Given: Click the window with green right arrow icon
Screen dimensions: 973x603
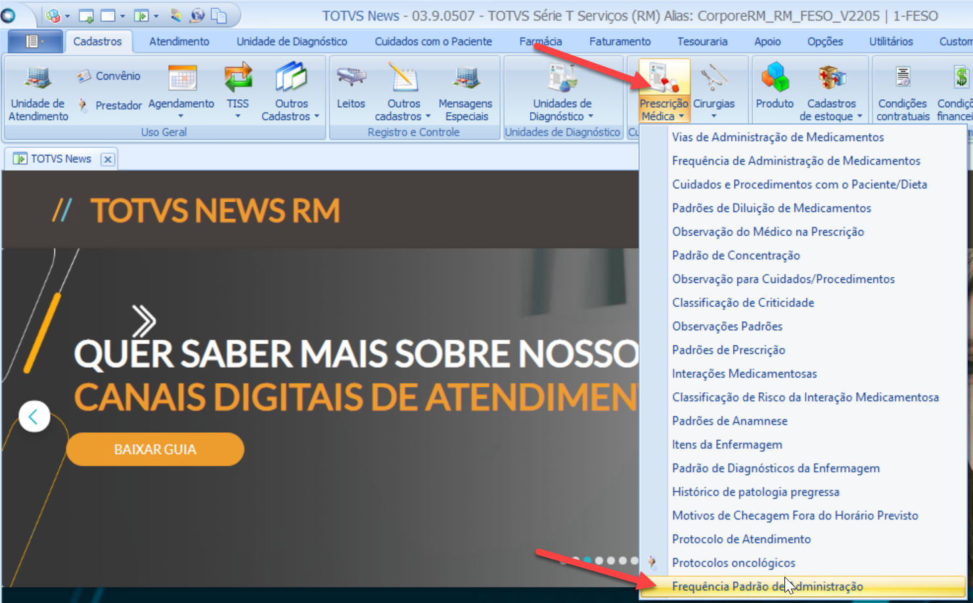Looking at the screenshot, I should coord(141,15).
